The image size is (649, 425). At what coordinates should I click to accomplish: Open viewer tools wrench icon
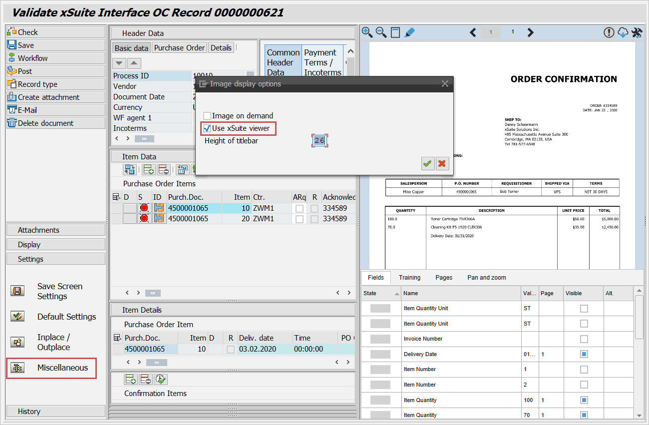(x=637, y=32)
